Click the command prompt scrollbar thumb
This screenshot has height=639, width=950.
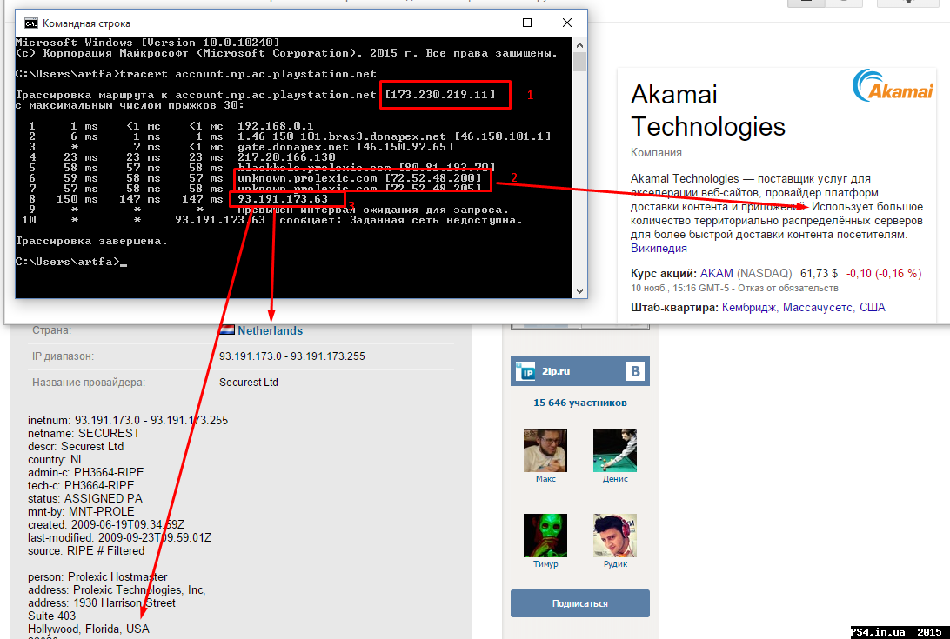pos(579,62)
